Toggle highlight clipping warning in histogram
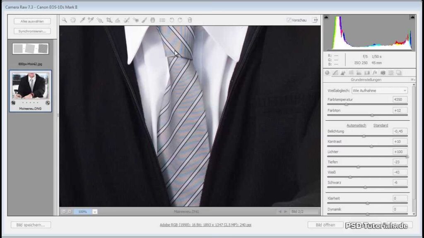Screen dimensions: 424x238 pos(412,18)
